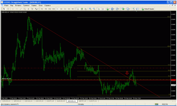Viewport: 177px width, 106px height.
Task: Open the arrows objects dropdown
Action: pos(37,9)
